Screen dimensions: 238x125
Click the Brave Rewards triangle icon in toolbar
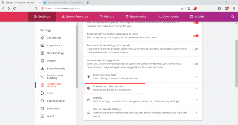tap(195, 8)
